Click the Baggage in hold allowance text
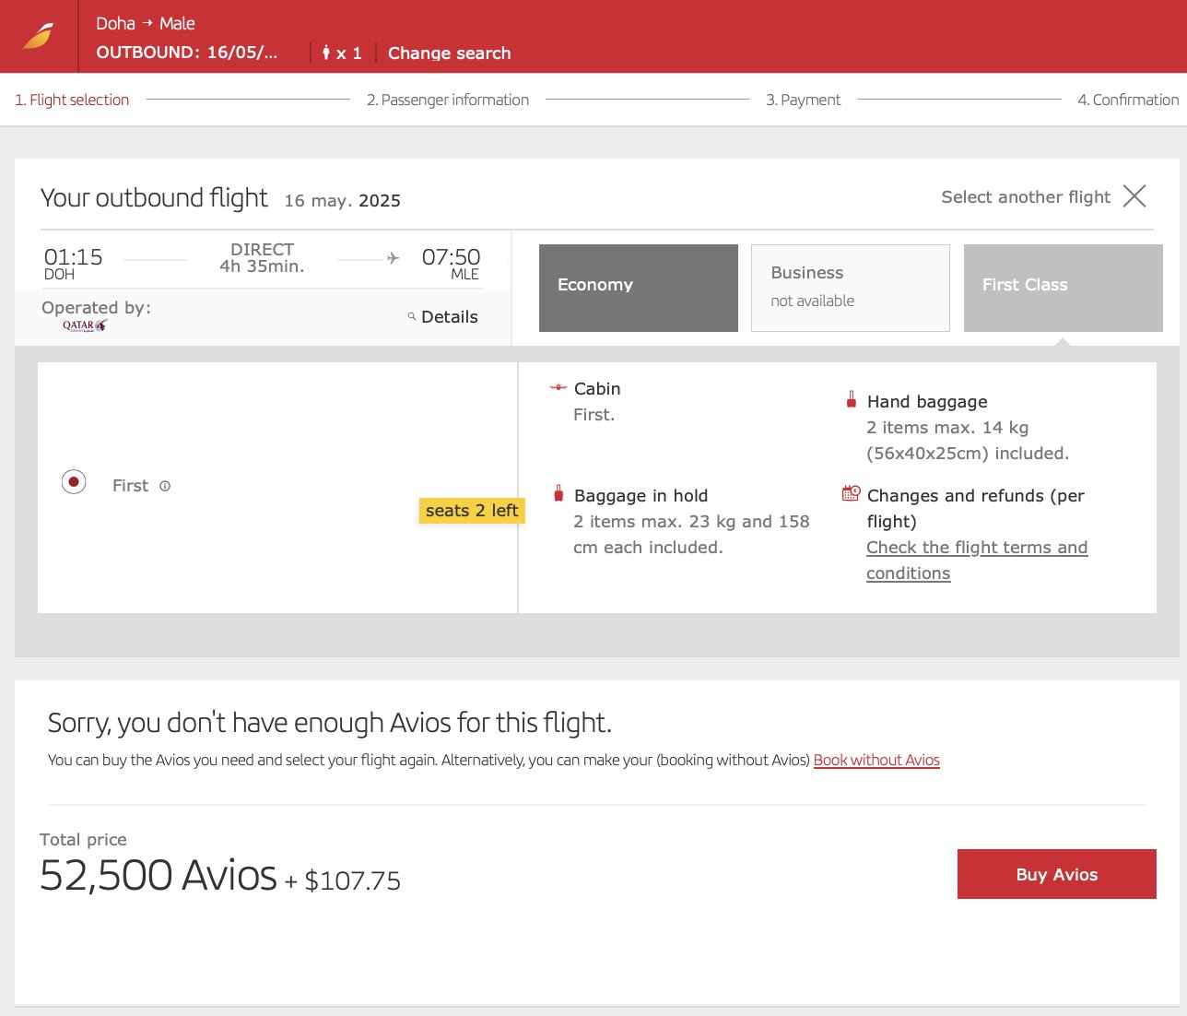This screenshot has width=1187, height=1016. coord(691,535)
